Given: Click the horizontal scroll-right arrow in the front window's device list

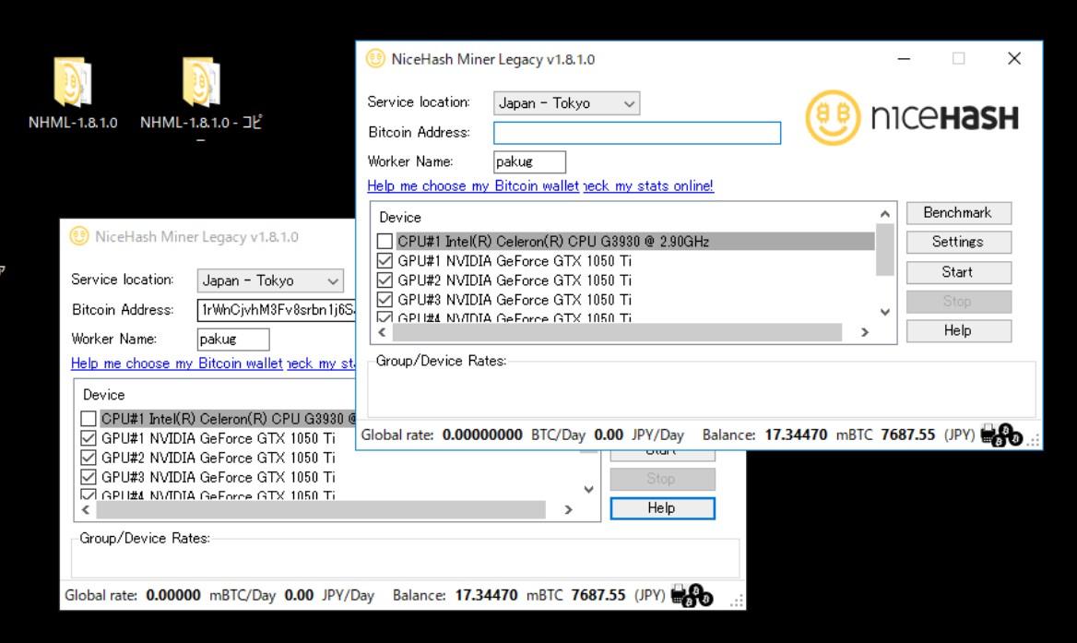Looking at the screenshot, I should pos(865,332).
